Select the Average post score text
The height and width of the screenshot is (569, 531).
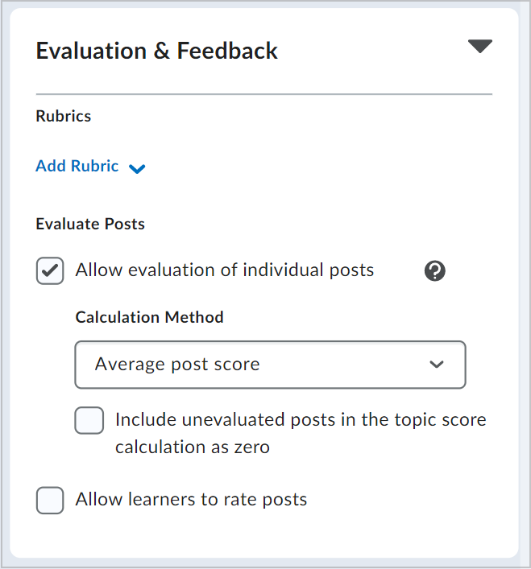pos(177,365)
